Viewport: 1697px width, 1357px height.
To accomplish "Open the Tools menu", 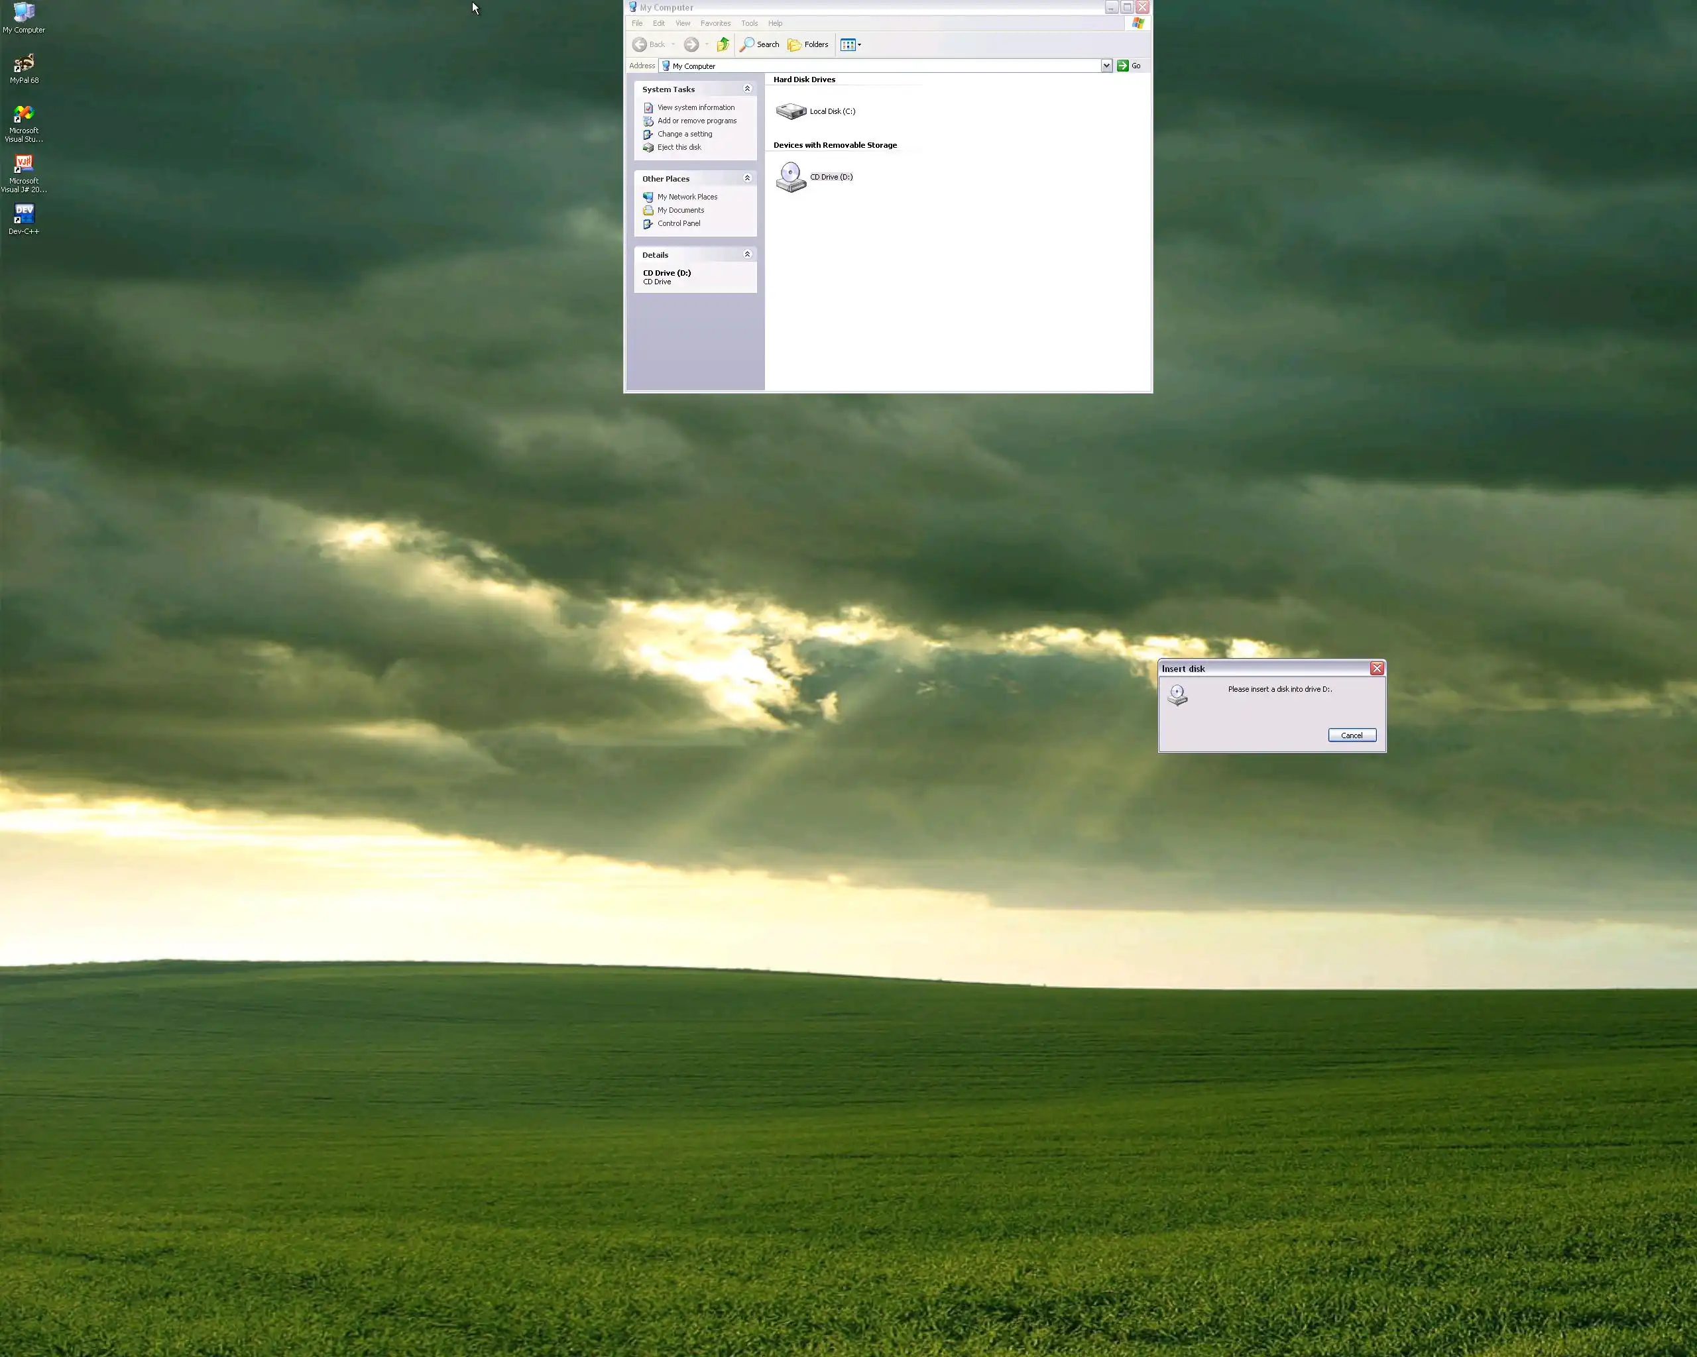I will click(748, 24).
